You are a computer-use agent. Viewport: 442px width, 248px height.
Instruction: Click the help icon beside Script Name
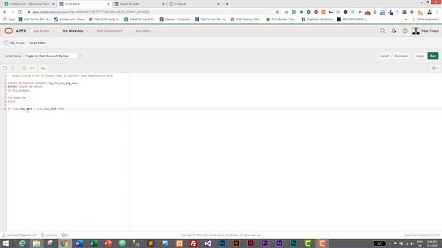[80, 56]
